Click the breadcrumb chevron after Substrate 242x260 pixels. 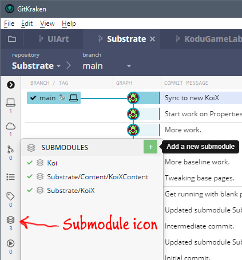(69, 66)
